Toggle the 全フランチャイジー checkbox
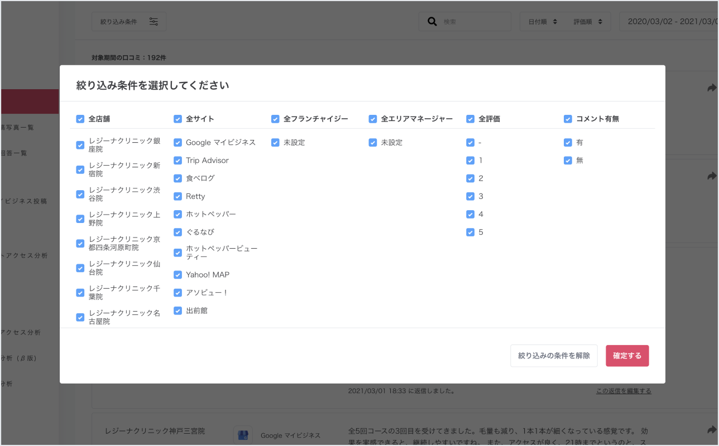Viewport: 719px width, 446px height. coord(275,119)
